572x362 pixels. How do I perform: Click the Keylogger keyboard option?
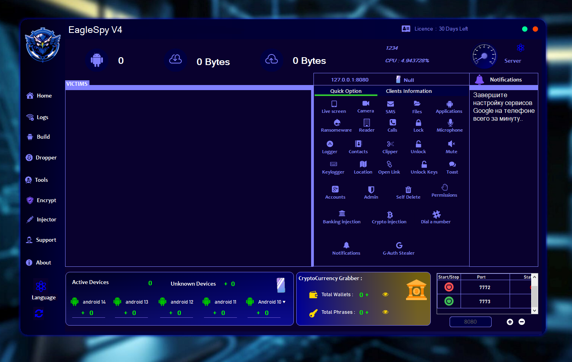(333, 167)
